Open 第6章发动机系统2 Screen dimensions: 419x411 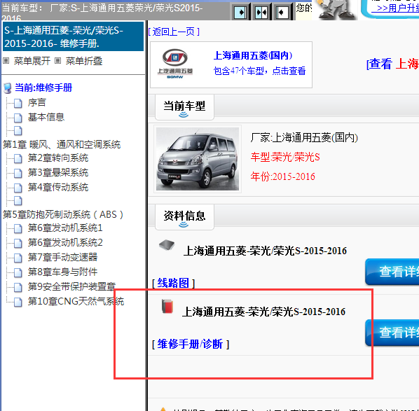pos(65,242)
